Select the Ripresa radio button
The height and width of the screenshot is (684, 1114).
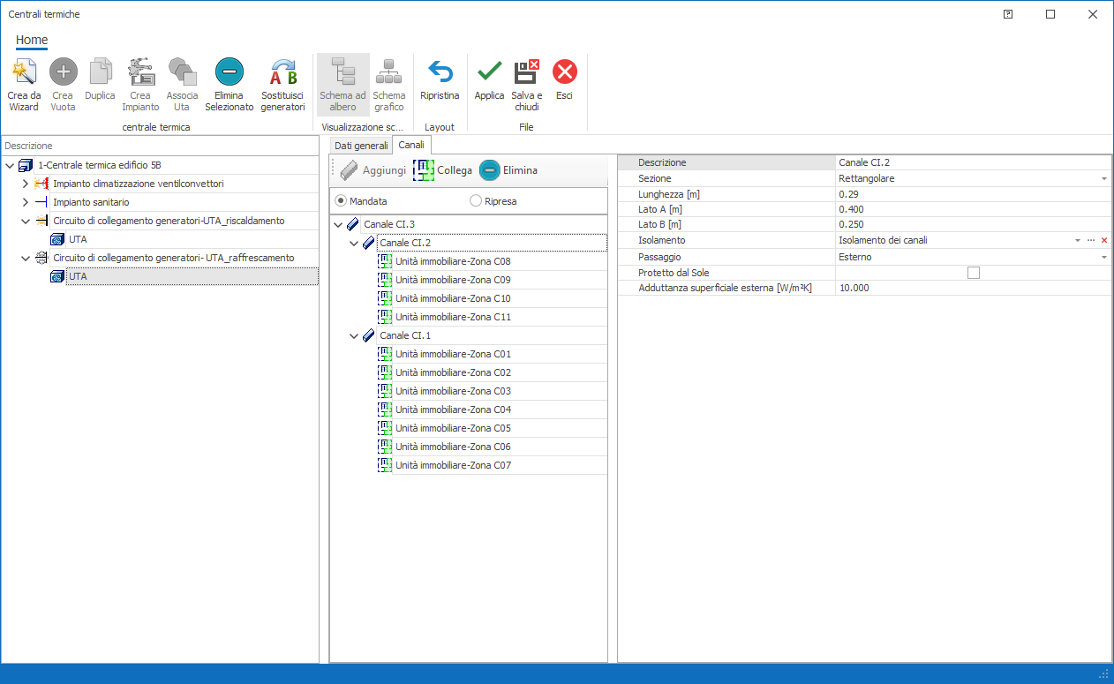(x=477, y=201)
